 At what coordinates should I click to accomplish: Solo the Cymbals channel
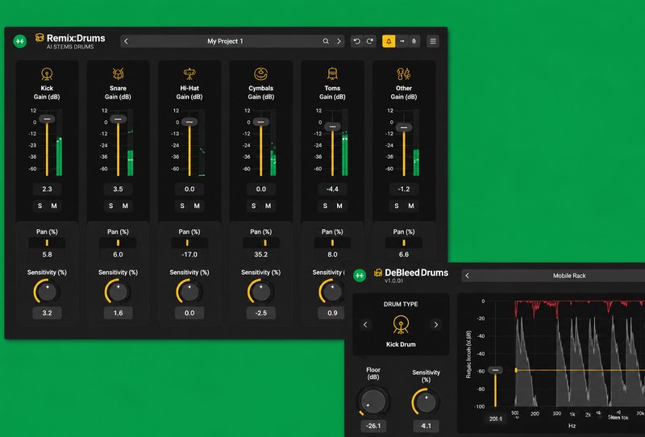point(254,206)
